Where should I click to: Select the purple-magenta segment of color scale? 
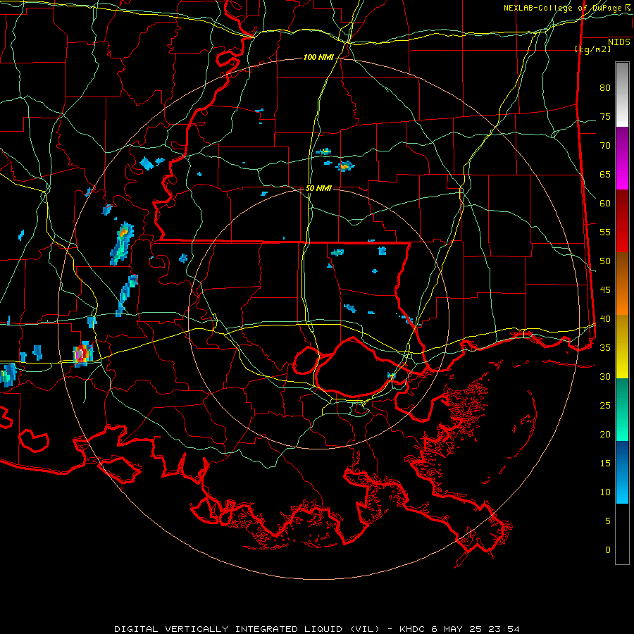point(622,158)
